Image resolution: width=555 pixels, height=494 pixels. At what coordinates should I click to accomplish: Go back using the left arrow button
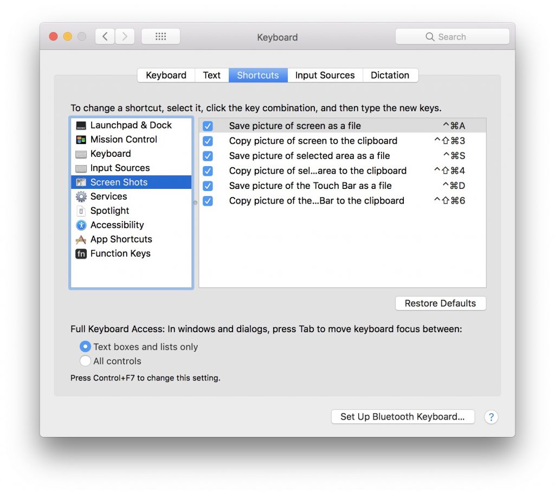coord(105,36)
